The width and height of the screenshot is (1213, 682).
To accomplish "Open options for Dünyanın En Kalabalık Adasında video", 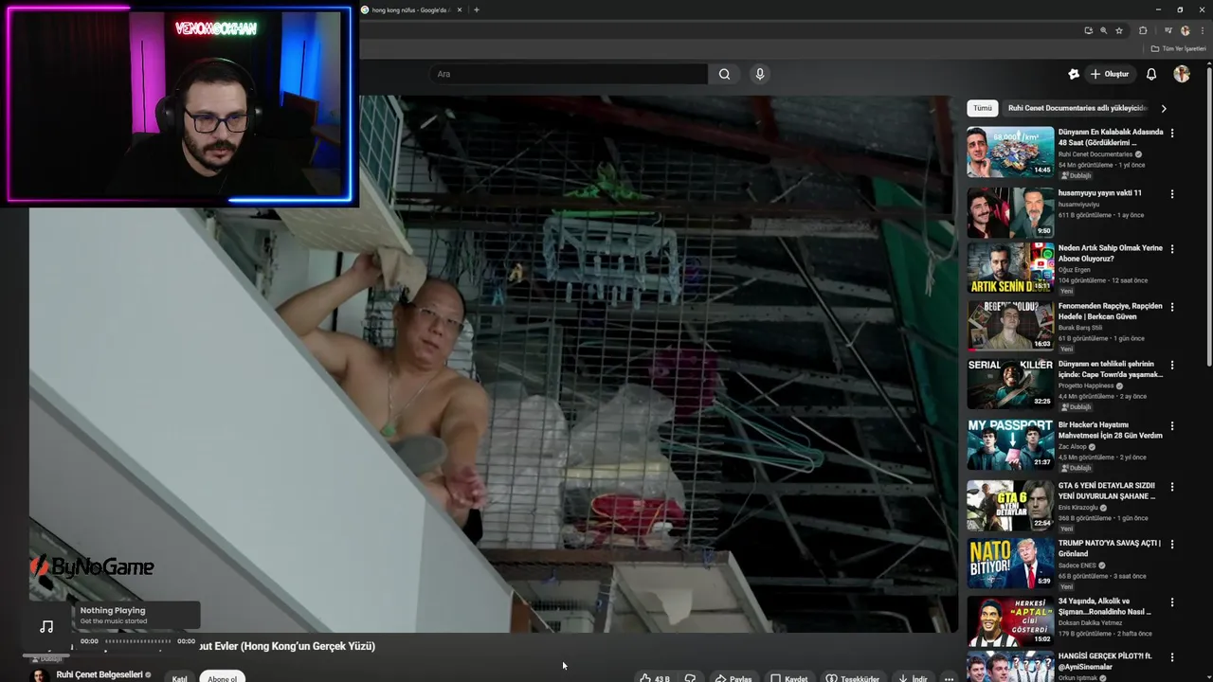I will pos(1172,134).
